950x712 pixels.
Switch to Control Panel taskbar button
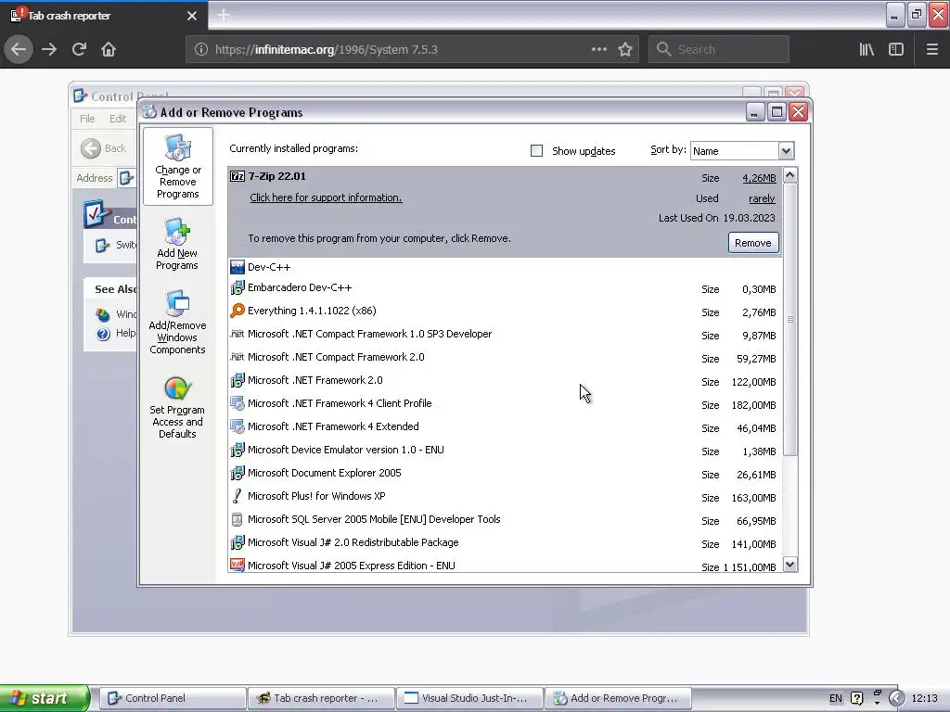pyautogui.click(x=173, y=698)
